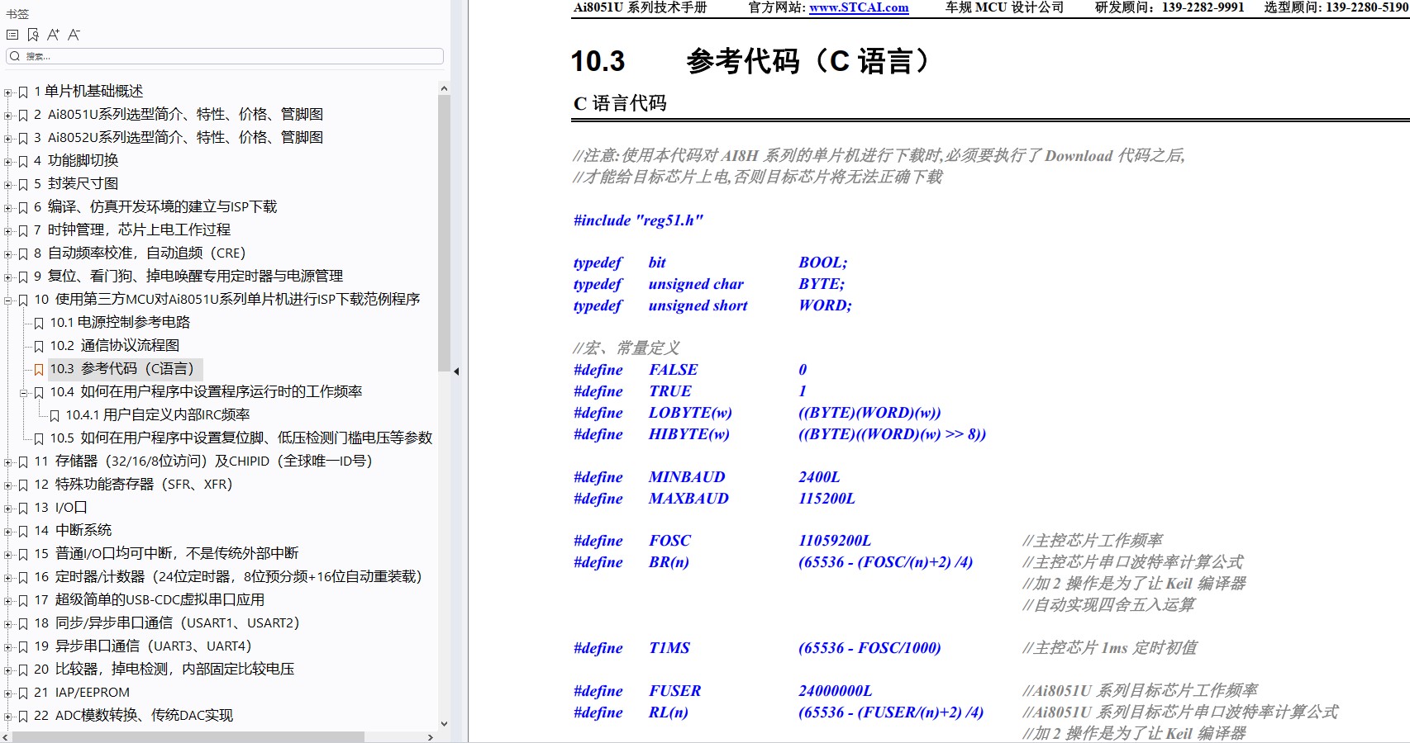Decrease bookmark font size with A- icon
Image resolution: width=1410 pixels, height=743 pixels.
click(x=74, y=35)
